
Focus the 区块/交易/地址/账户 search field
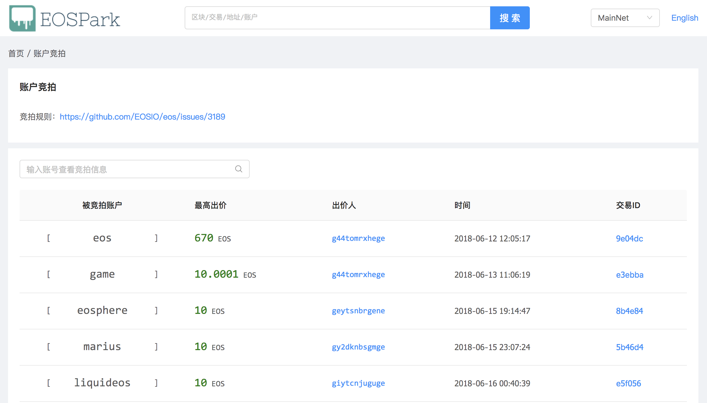pyautogui.click(x=337, y=18)
